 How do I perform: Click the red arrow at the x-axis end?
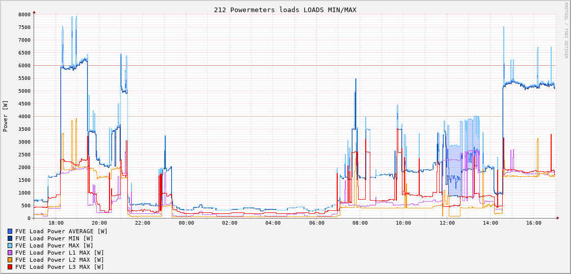(558, 218)
